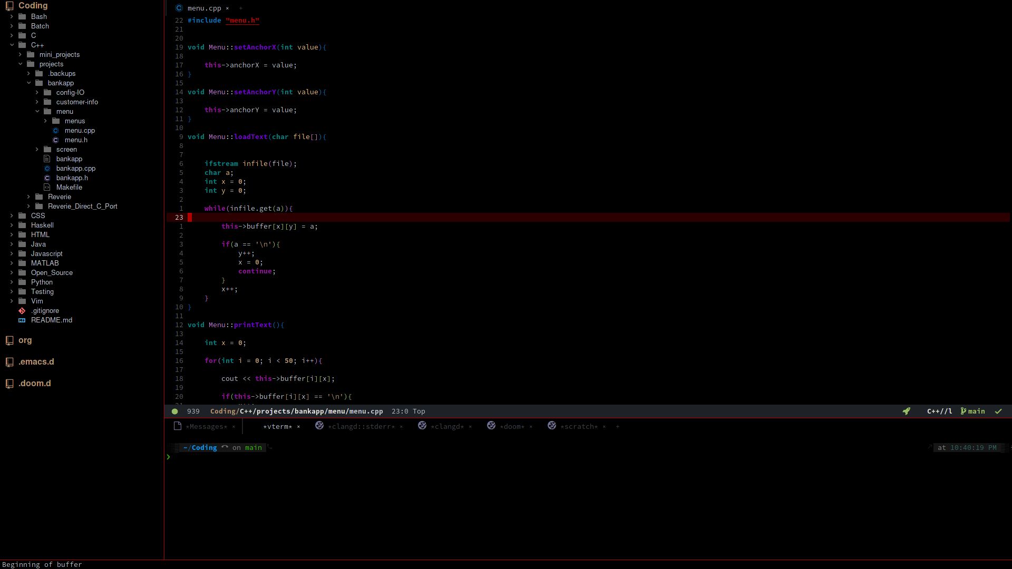Click the C language icon beside menu.cpp
1012x569 pixels.
(x=179, y=8)
